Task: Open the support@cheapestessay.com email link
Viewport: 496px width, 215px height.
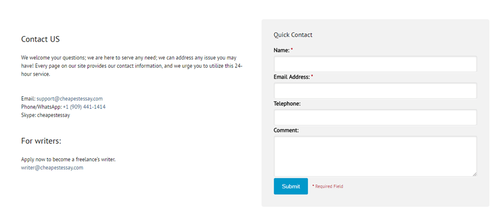Action: coord(70,98)
